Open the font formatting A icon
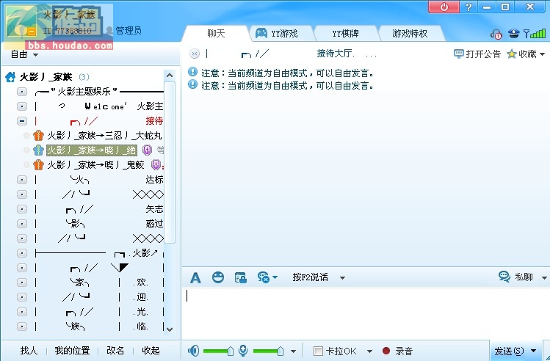This screenshot has width=550, height=361. point(195,278)
